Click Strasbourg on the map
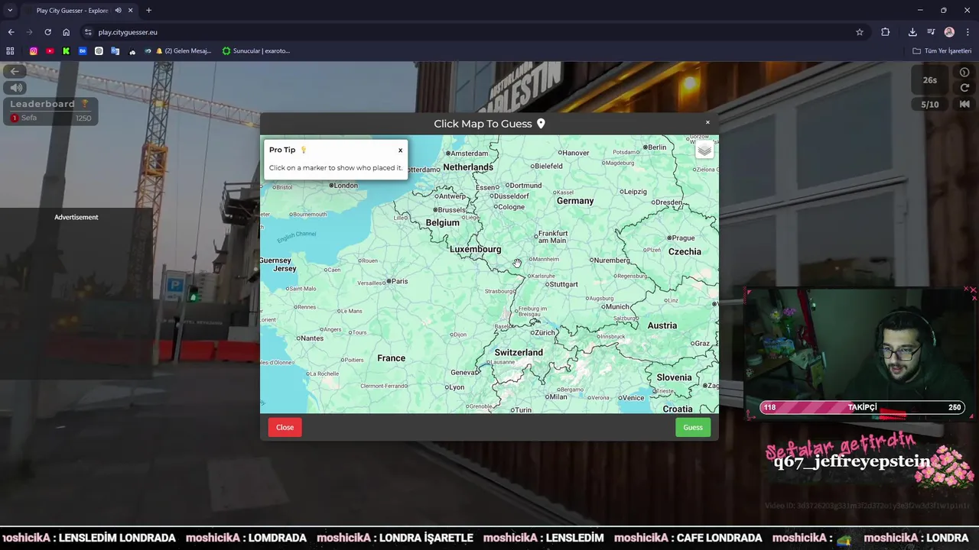 (499, 291)
